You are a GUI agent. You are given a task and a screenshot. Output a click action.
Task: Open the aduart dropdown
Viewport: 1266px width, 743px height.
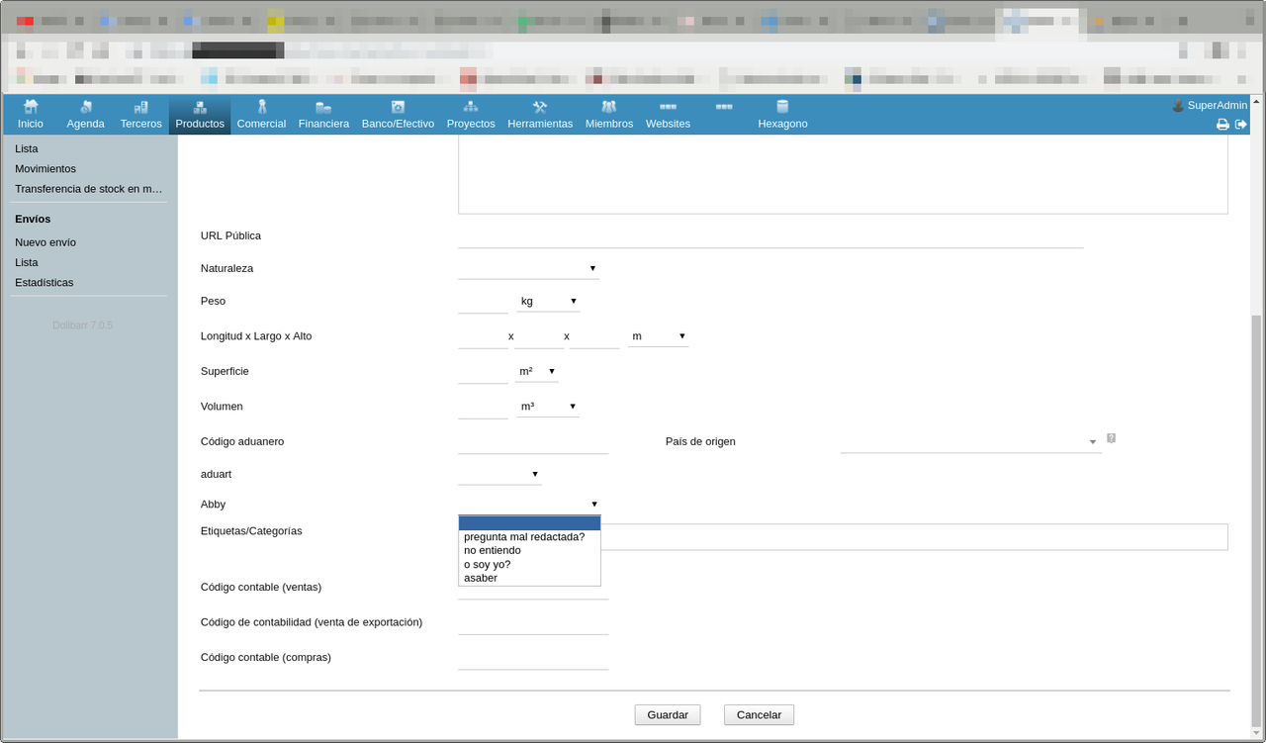point(499,474)
